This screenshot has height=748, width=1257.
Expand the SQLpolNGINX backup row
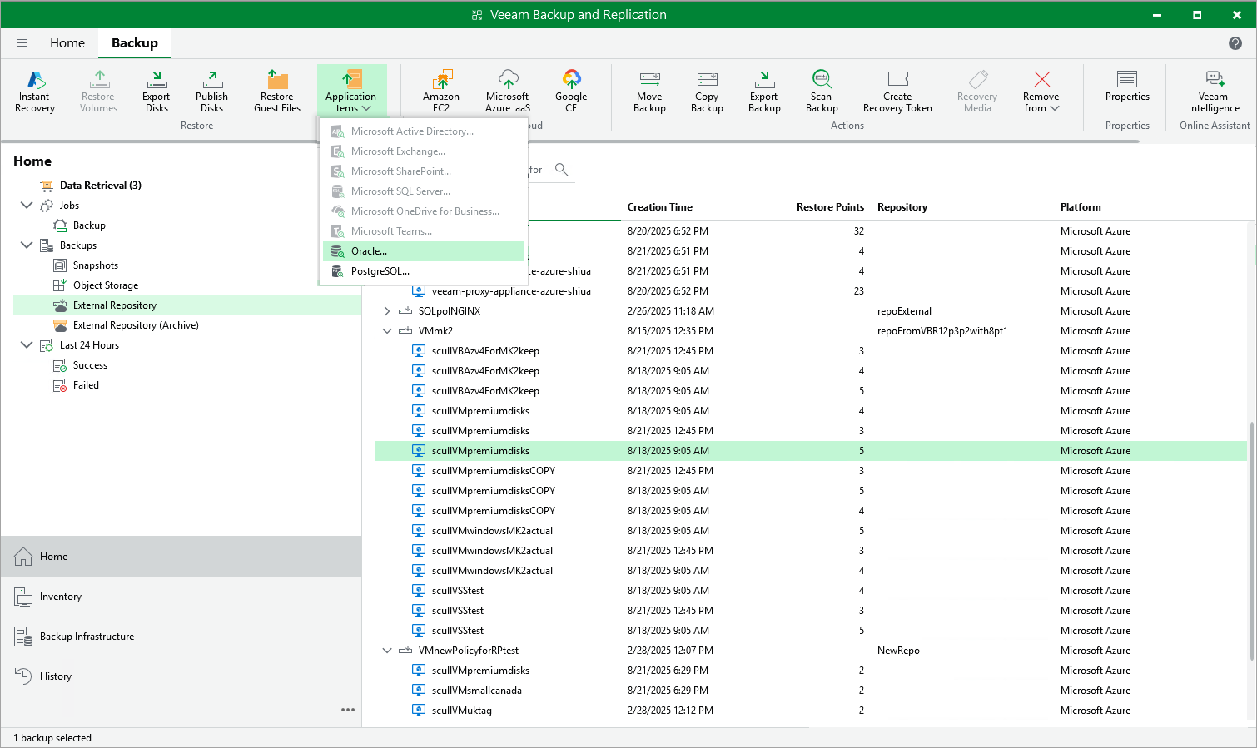click(x=386, y=311)
